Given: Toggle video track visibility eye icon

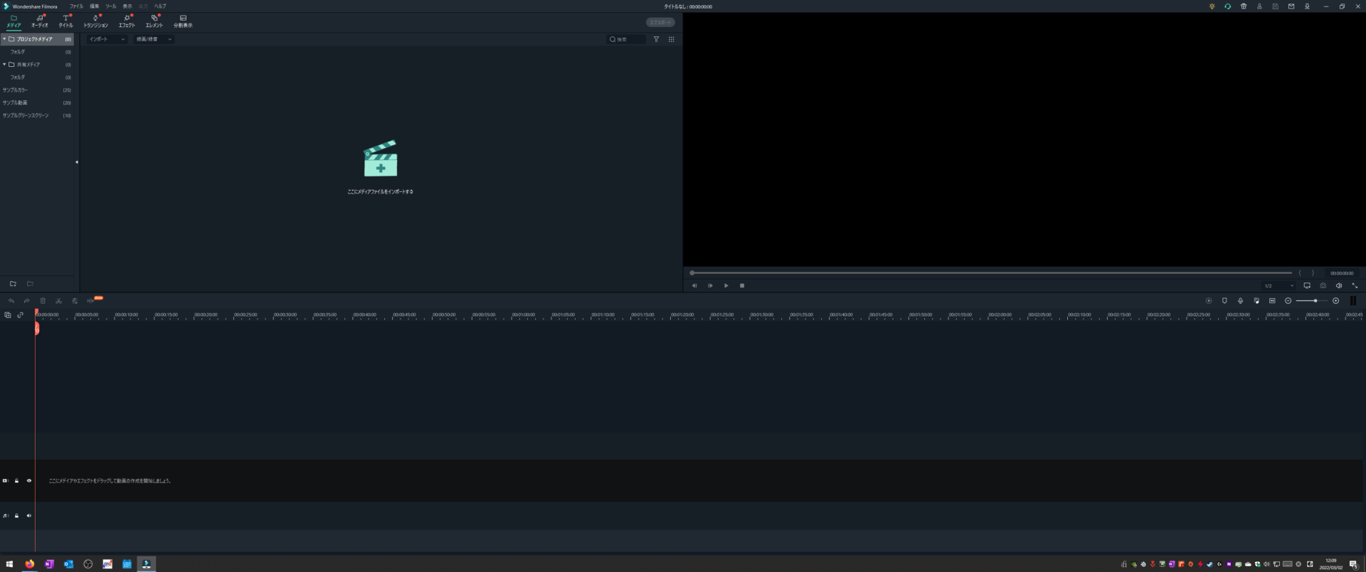Looking at the screenshot, I should click(29, 481).
